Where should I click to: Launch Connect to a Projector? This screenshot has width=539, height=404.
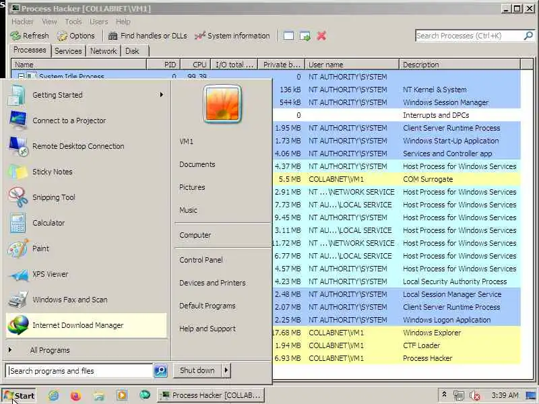click(x=86, y=121)
